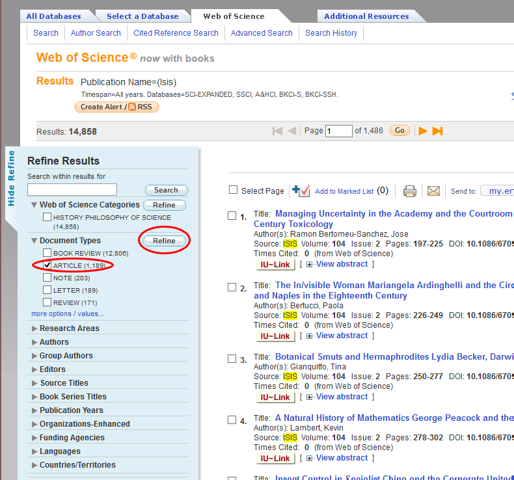Go to previous page arrow icon
514x480 pixels.
point(291,131)
